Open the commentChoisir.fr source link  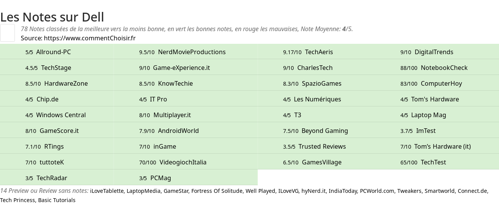(x=90, y=38)
